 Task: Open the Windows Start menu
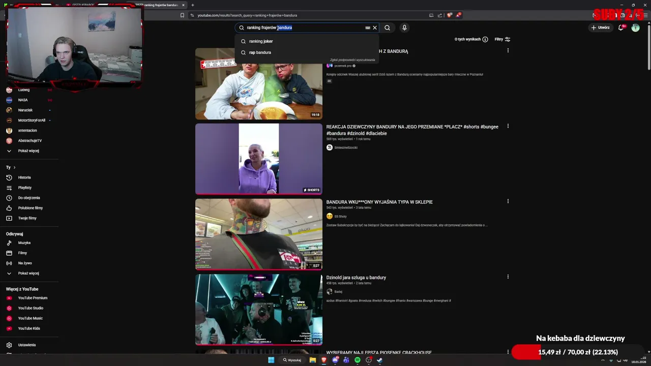(271, 360)
